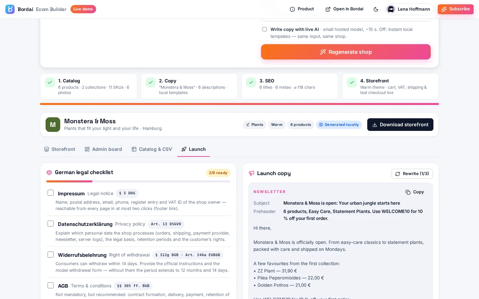
Task: Click the megaphone icon by Launch copy
Action: (x=251, y=173)
